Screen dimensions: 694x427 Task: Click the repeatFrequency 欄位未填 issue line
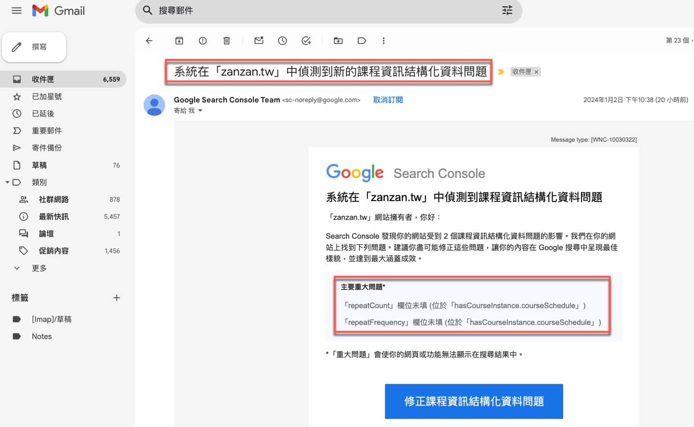click(472, 322)
